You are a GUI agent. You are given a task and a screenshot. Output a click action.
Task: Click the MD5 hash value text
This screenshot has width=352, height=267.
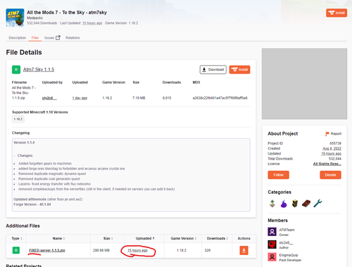pos(220,98)
